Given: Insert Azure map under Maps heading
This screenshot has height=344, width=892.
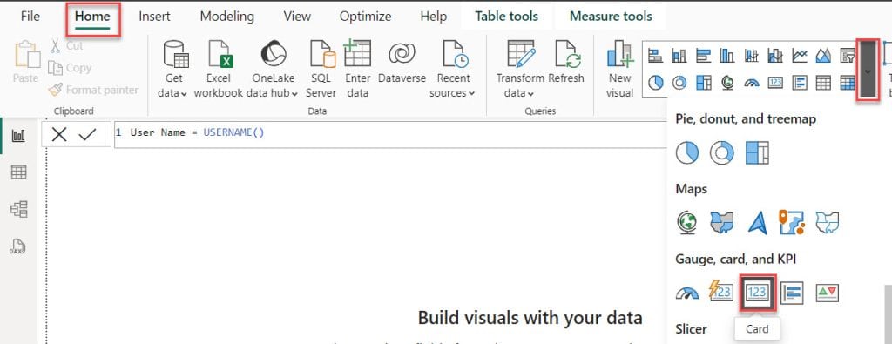Looking at the screenshot, I should (x=757, y=223).
